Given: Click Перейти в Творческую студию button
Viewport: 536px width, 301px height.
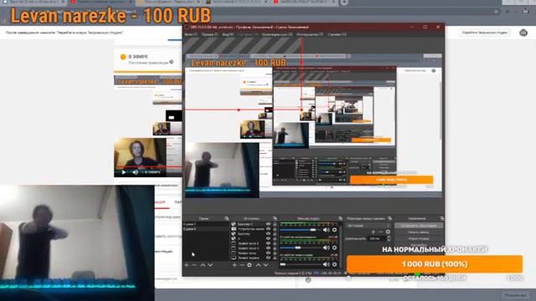Looking at the screenshot, I should [485, 33].
